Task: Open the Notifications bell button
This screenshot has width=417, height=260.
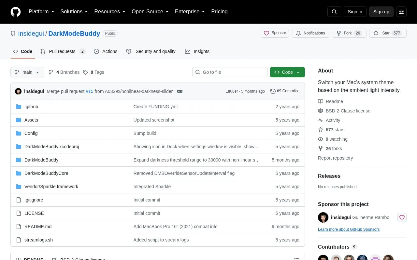Action: [x=310, y=33]
